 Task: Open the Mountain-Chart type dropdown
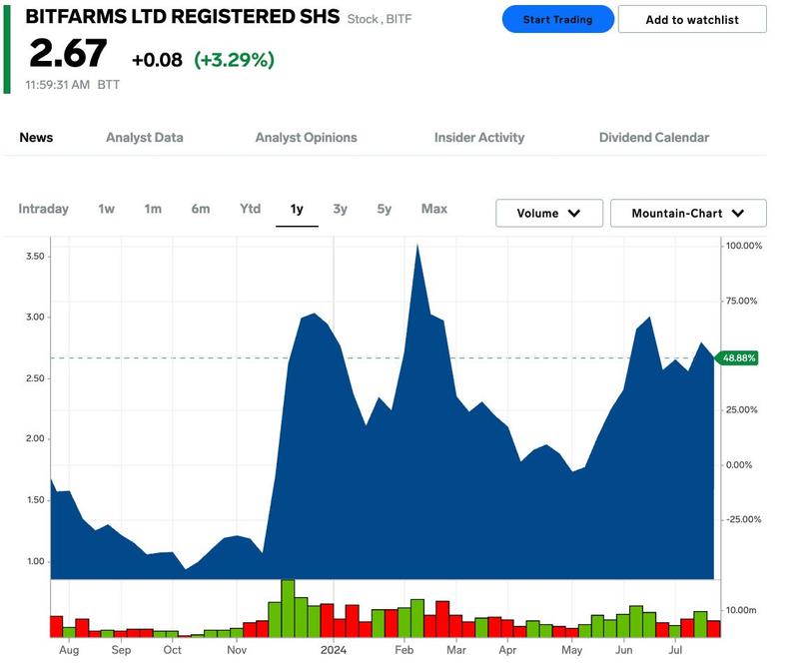click(688, 213)
